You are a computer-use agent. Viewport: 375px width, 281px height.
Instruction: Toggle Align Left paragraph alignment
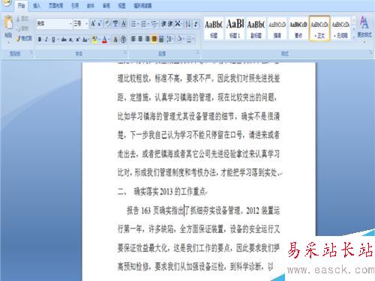pos(133,39)
